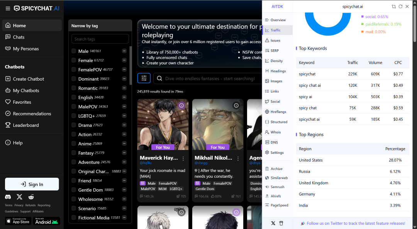Image resolution: width=417 pixels, height=229 pixels.
Task: Open PageSpeed from AITDK sidebar
Action: [x=276, y=205]
